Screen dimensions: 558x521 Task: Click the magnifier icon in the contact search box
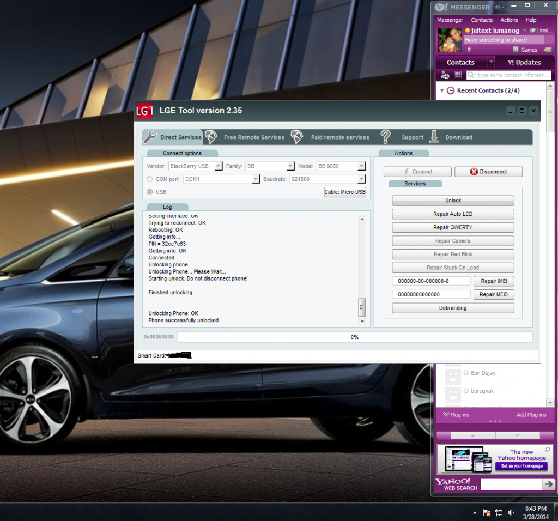tap(471, 75)
